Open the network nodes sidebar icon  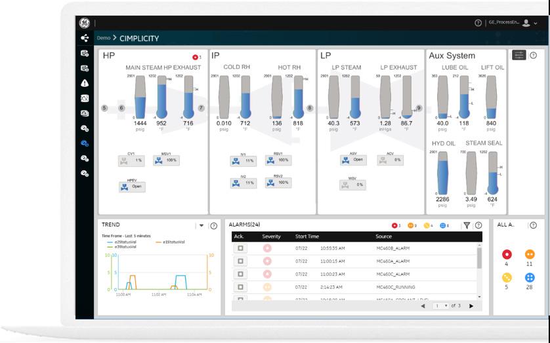85,38
